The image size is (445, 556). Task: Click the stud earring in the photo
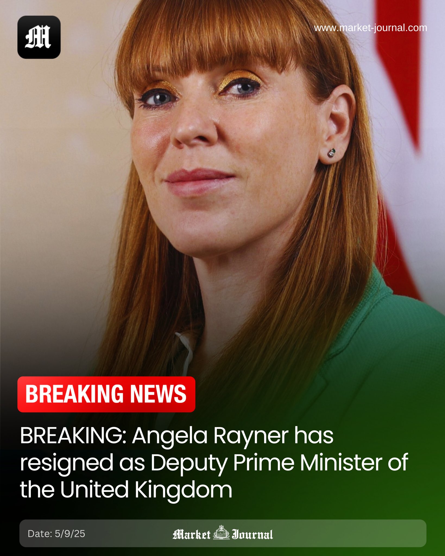pyautogui.click(x=332, y=152)
